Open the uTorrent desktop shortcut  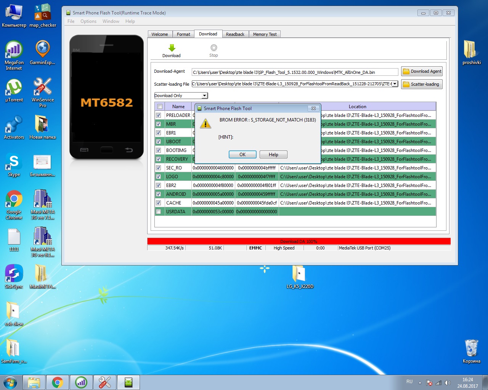pyautogui.click(x=14, y=87)
